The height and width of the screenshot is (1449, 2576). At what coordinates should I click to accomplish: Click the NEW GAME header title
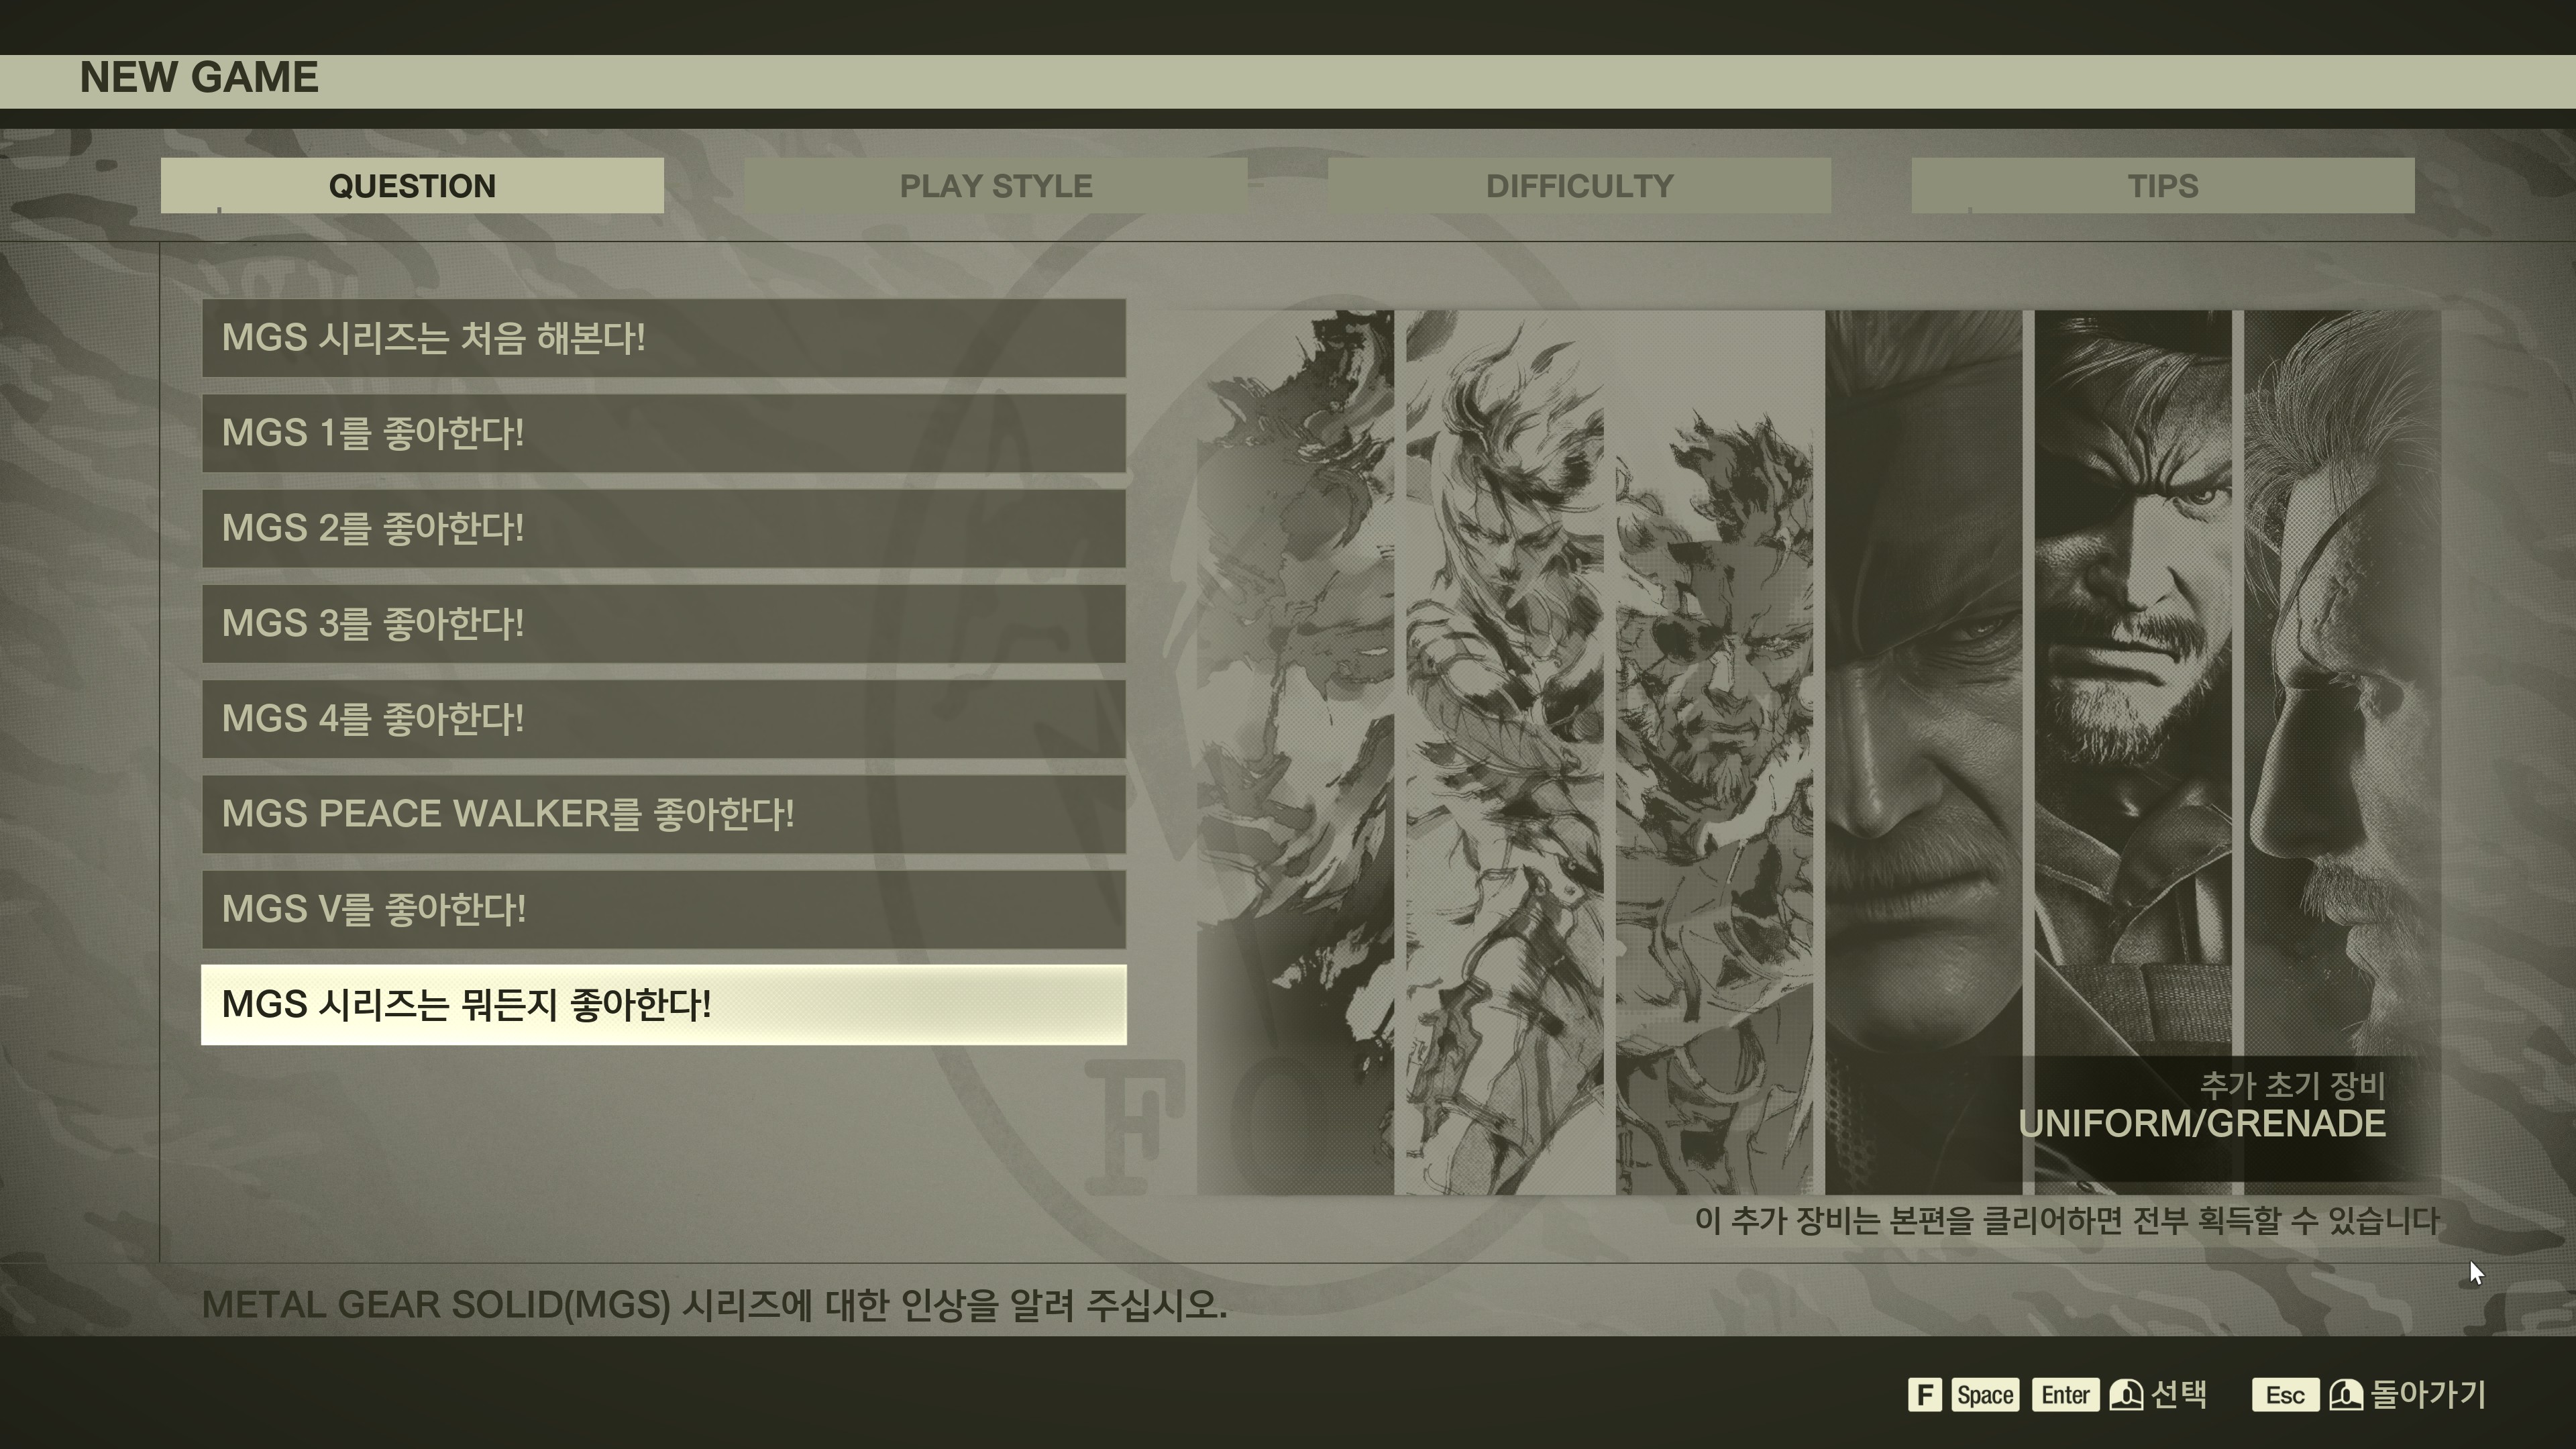click(199, 78)
